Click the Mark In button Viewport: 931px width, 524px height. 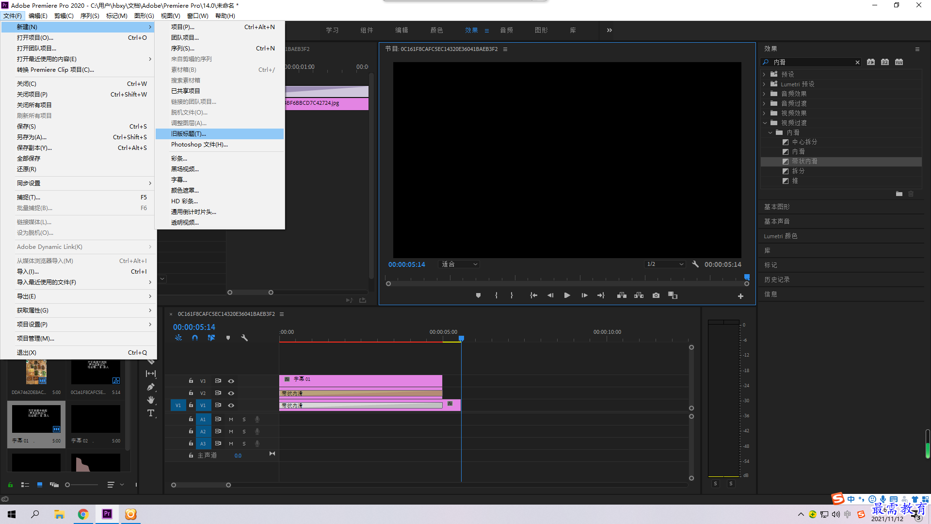click(x=496, y=295)
